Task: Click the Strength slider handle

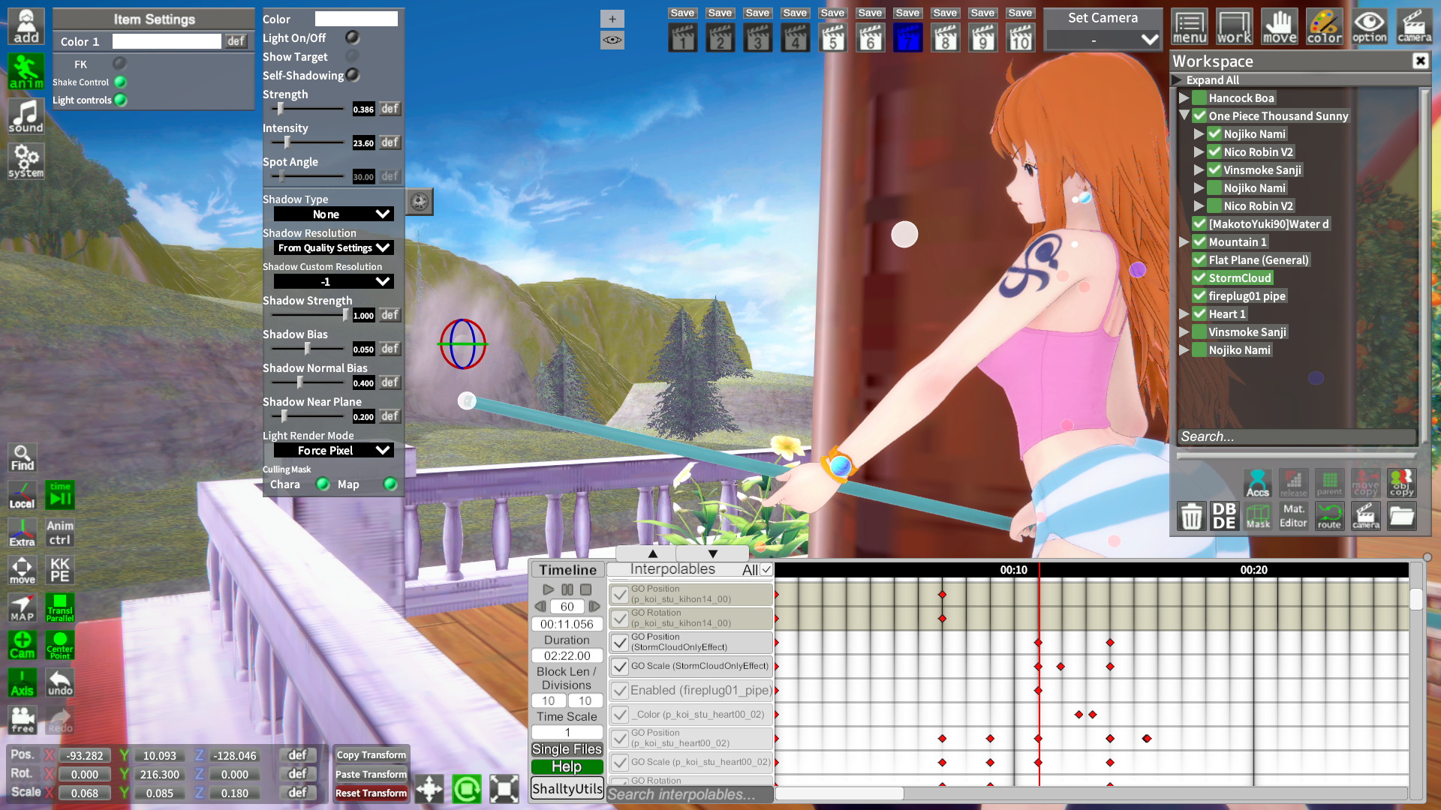Action: (281, 109)
